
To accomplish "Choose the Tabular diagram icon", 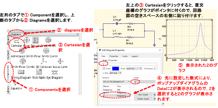I will tap(35, 40).
